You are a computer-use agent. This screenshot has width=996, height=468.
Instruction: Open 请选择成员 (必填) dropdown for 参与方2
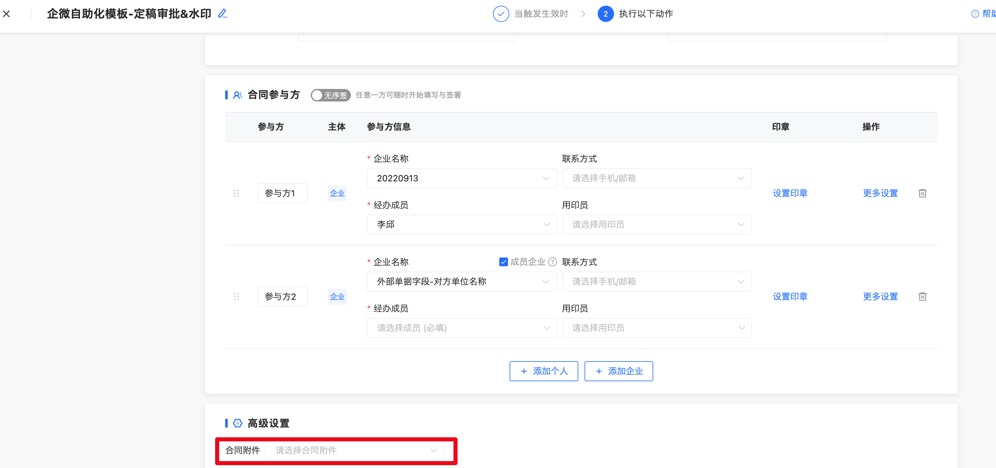[461, 328]
